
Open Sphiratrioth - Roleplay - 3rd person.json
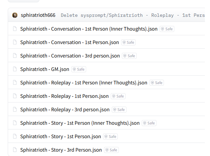click(x=65, y=110)
